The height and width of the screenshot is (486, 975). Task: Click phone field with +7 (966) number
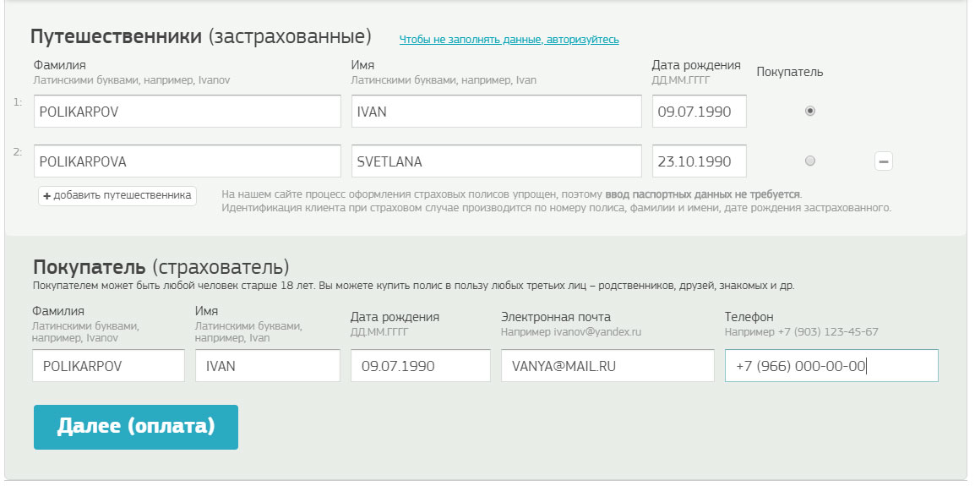tap(831, 366)
